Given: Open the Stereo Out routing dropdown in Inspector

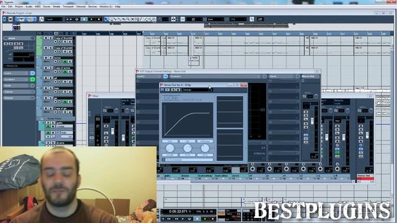Looking at the screenshot, I should point(19,66).
